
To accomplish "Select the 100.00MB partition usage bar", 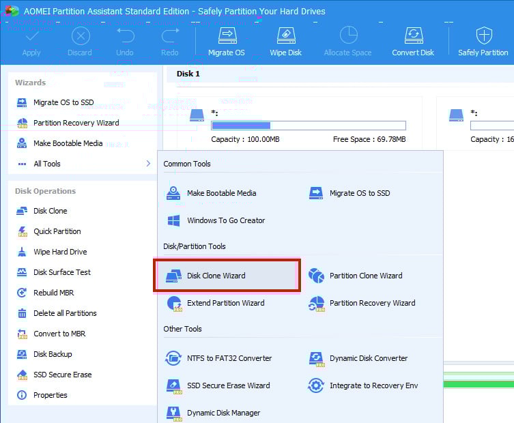I will coord(309,126).
